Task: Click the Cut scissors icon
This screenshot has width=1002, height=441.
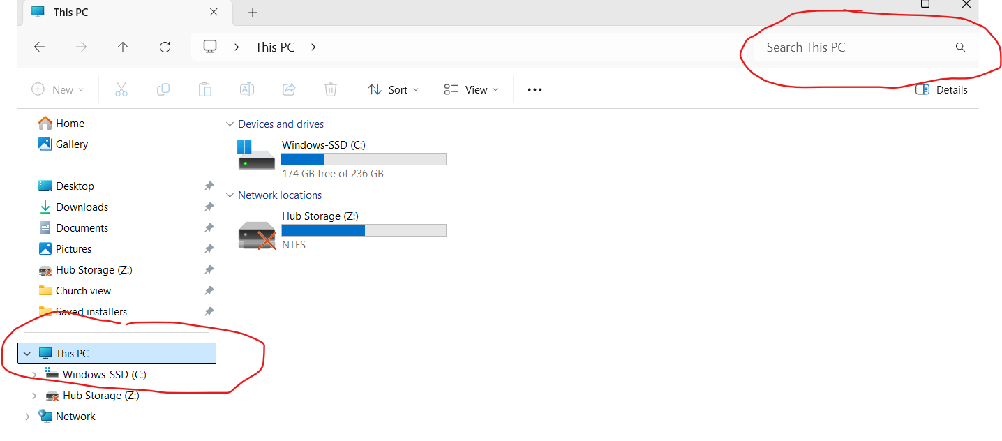Action: (121, 89)
